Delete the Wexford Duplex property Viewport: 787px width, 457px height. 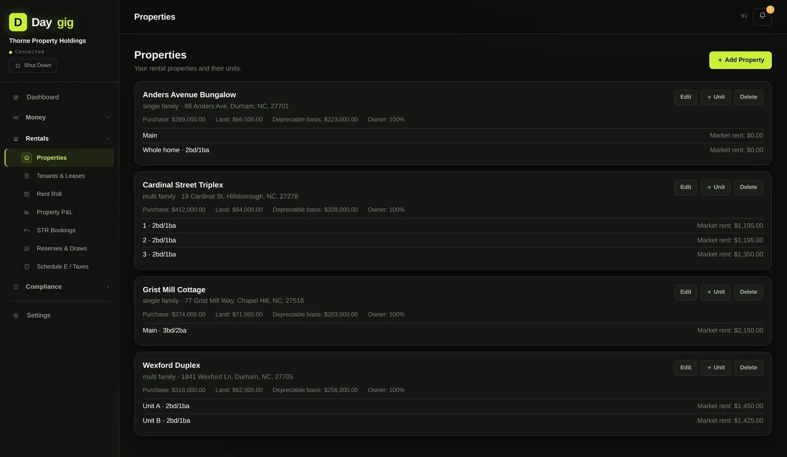coord(748,368)
